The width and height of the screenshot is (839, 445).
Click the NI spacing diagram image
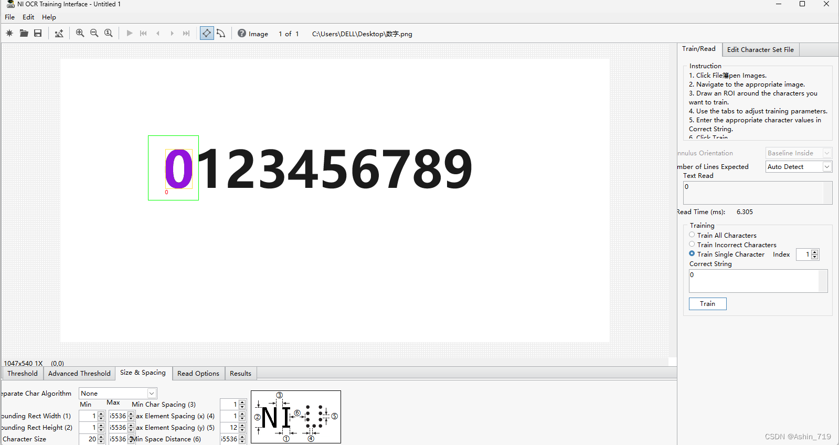[296, 417]
